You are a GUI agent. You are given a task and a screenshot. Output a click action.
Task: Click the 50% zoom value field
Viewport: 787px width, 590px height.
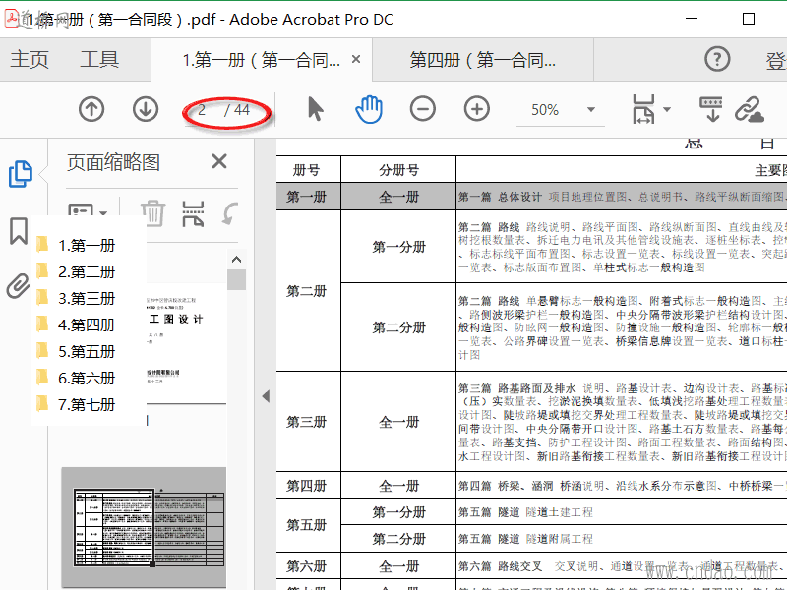(x=545, y=109)
